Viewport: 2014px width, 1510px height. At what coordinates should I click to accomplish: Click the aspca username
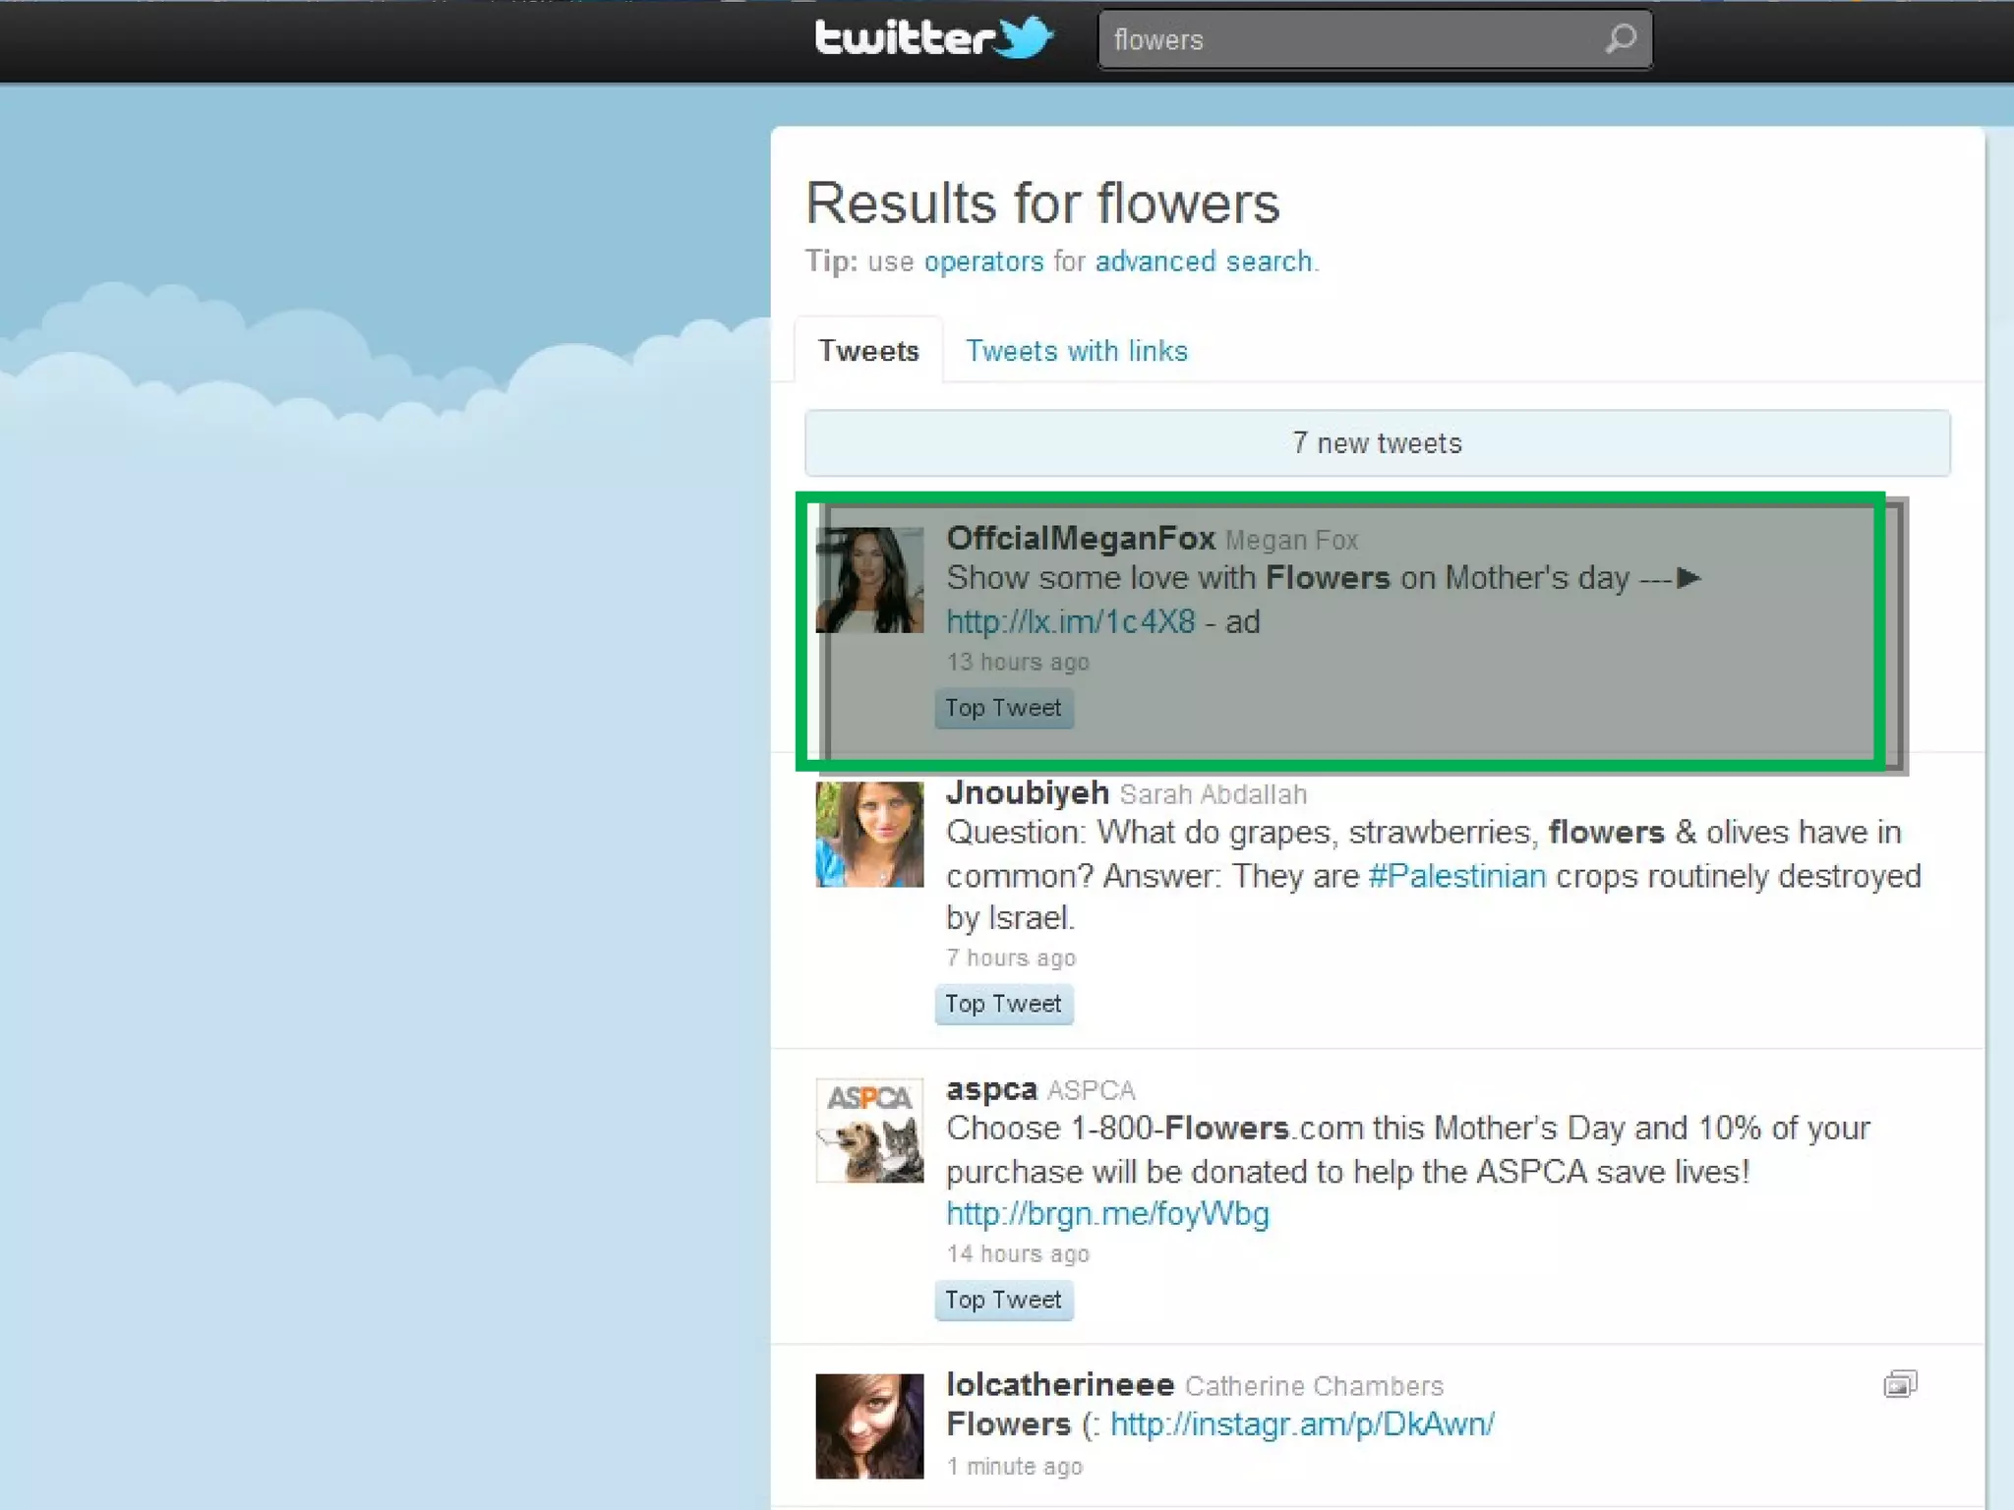(x=990, y=1089)
